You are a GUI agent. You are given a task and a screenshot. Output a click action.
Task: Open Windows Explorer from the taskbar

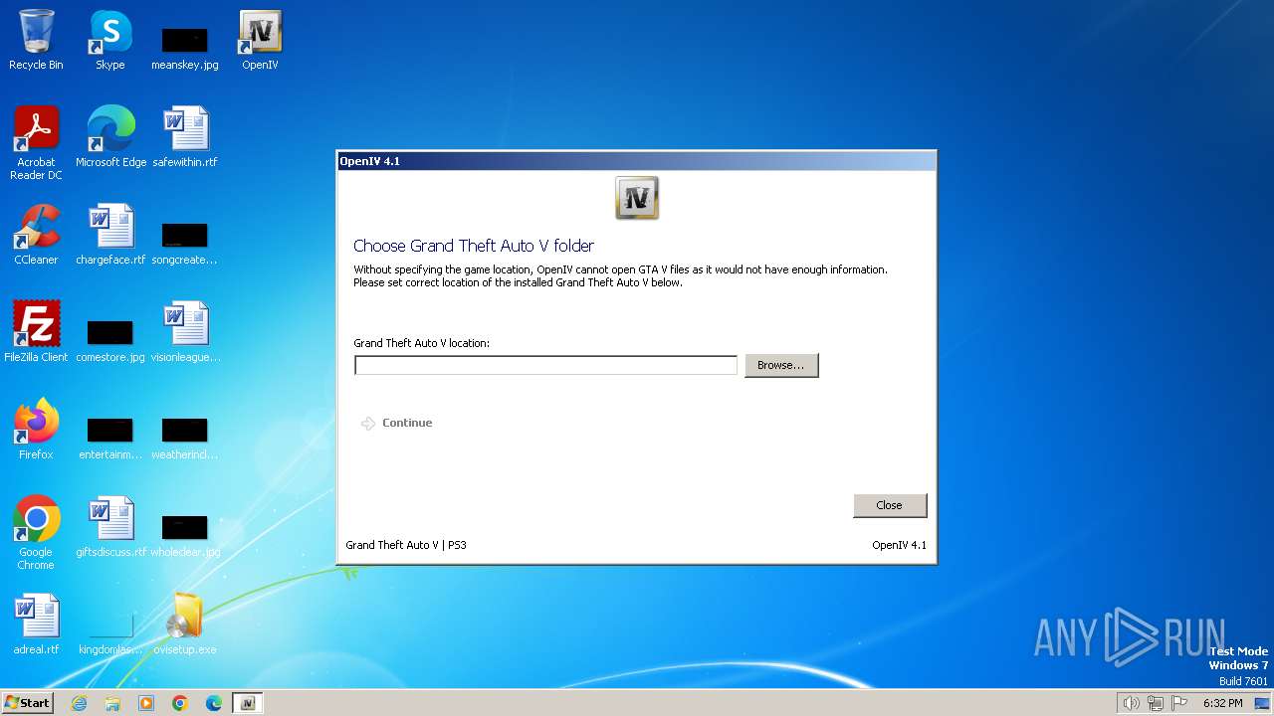pos(112,703)
